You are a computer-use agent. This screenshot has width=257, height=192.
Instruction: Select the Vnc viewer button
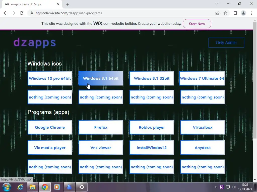(x=101, y=147)
